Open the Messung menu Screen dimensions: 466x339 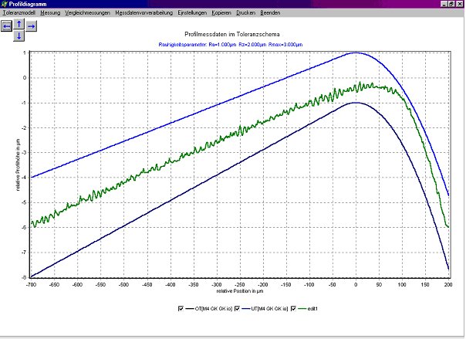pos(50,13)
